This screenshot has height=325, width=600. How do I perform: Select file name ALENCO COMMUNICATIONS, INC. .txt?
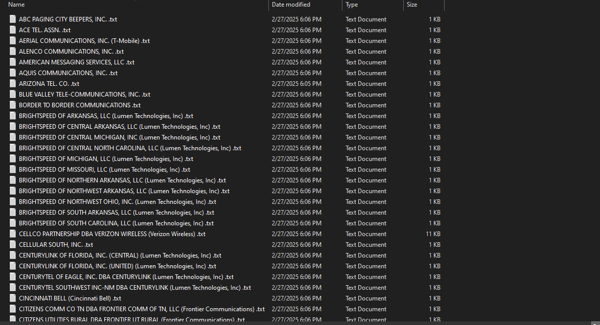71,51
